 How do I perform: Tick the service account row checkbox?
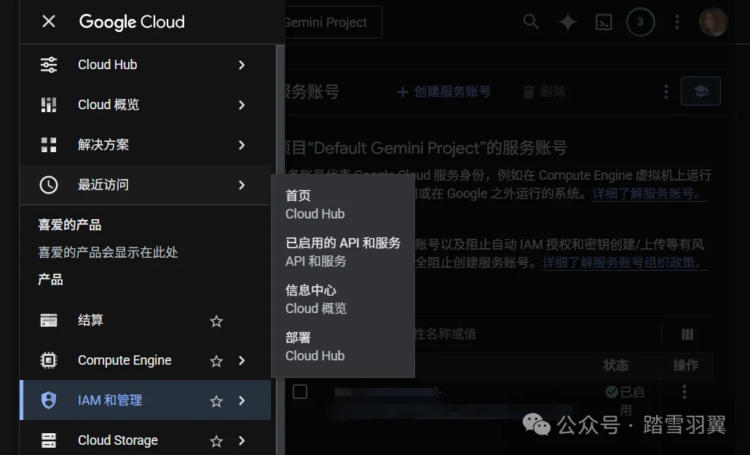pos(300,392)
